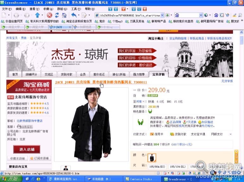Image resolution: width=244 pixels, height=182 pixels.
Task: Open the JACK JONES product title link
Action: (x=101, y=82)
